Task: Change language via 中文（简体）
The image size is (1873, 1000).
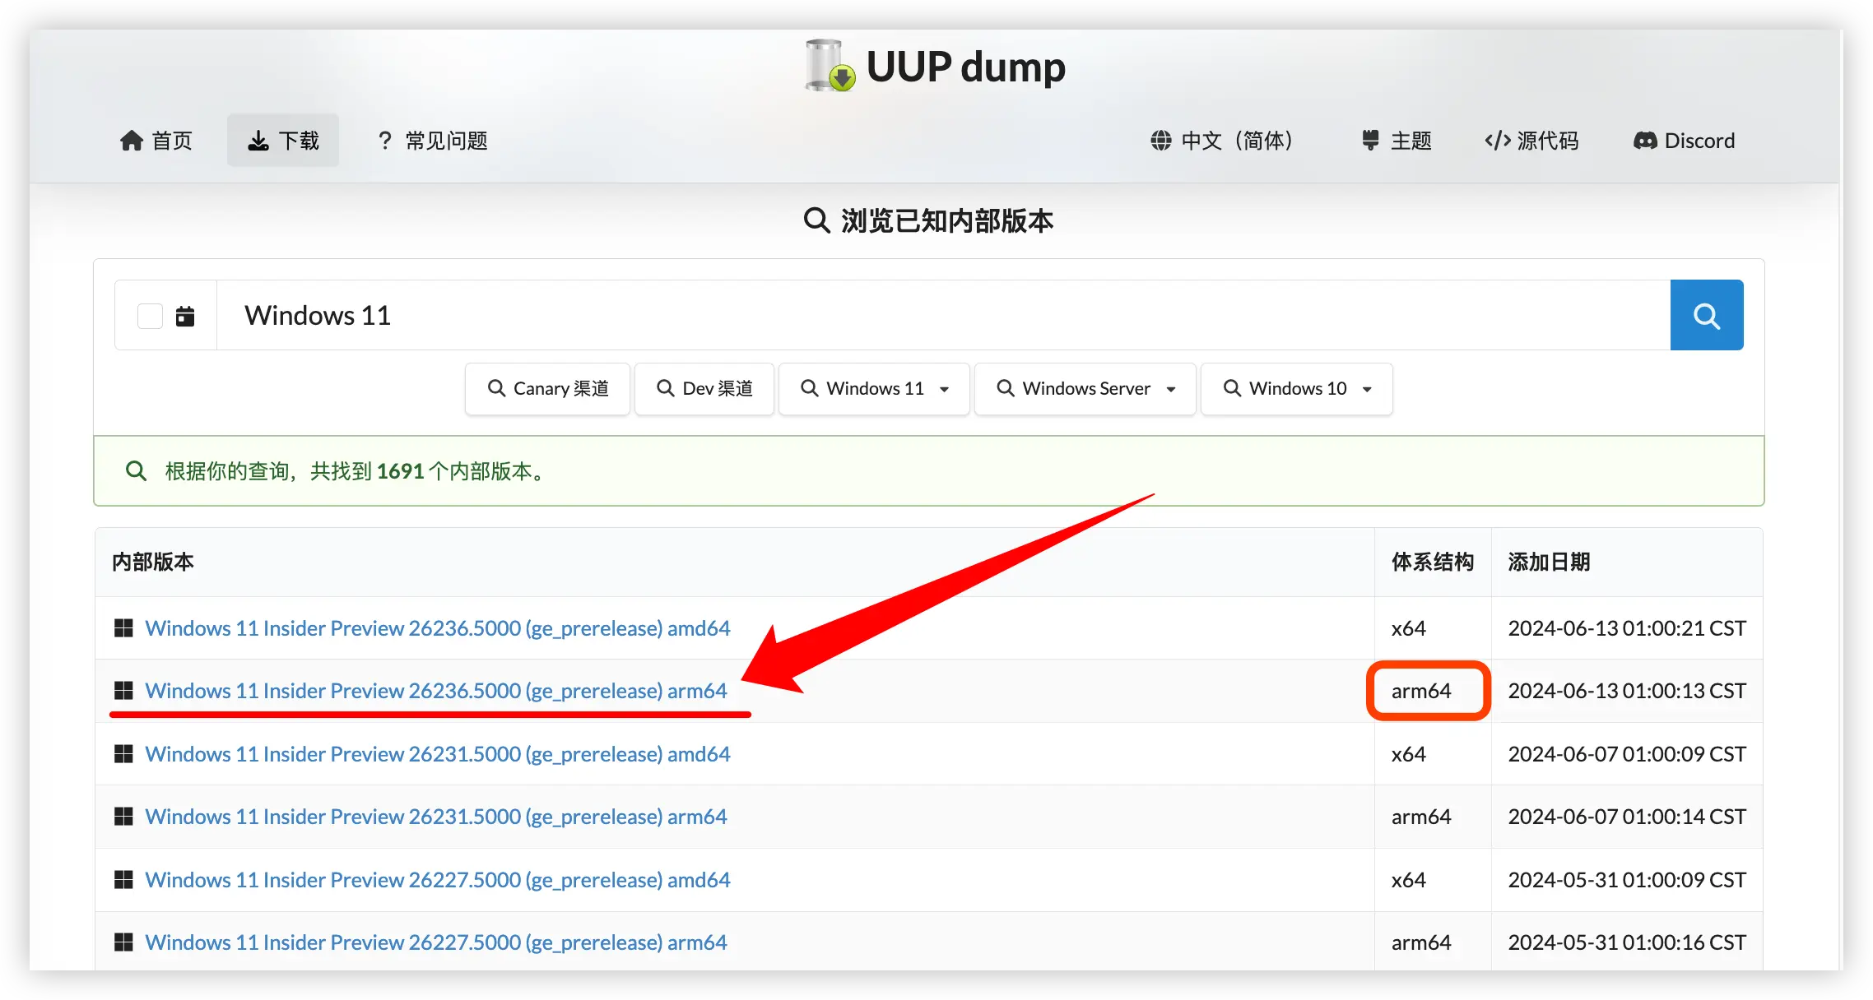Action: 1223,141
